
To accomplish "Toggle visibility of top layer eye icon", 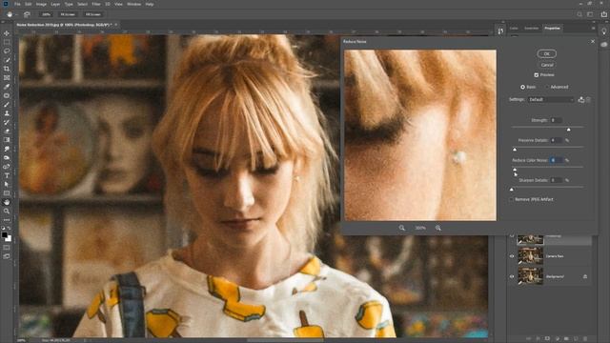I will [x=512, y=235].
